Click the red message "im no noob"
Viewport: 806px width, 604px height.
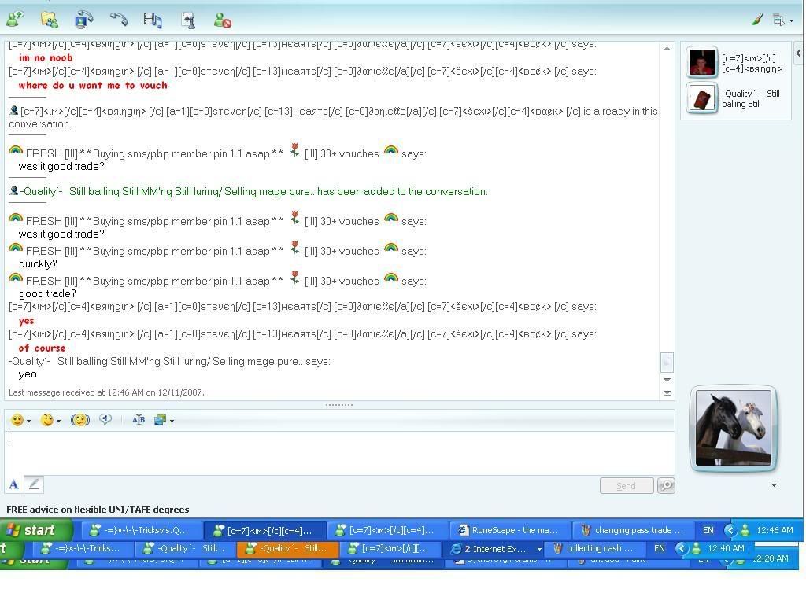tap(46, 57)
